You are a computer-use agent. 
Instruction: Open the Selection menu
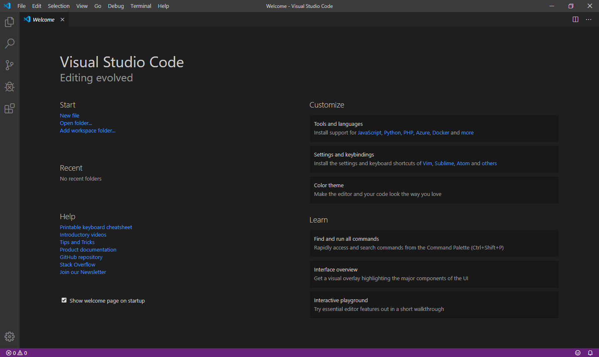coord(59,6)
